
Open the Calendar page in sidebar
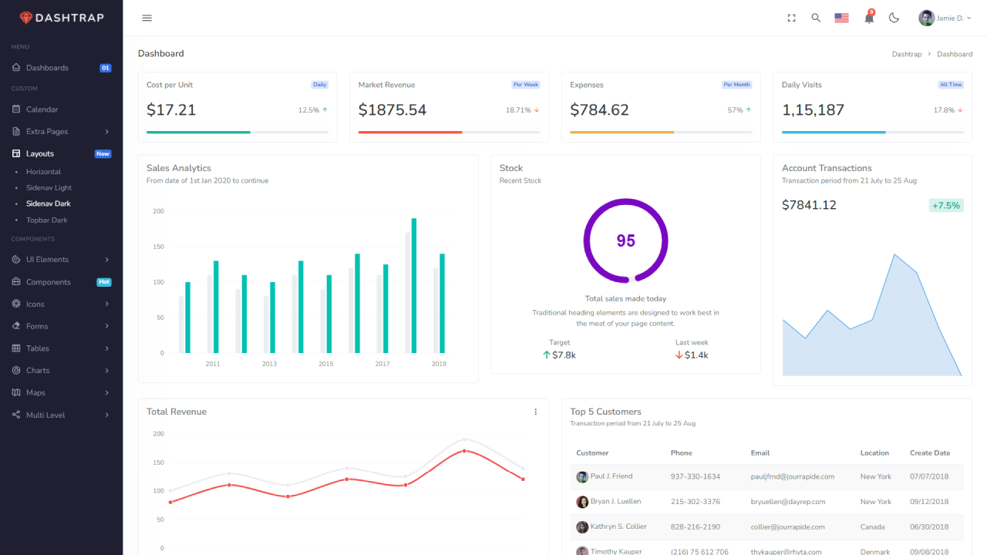coord(42,109)
